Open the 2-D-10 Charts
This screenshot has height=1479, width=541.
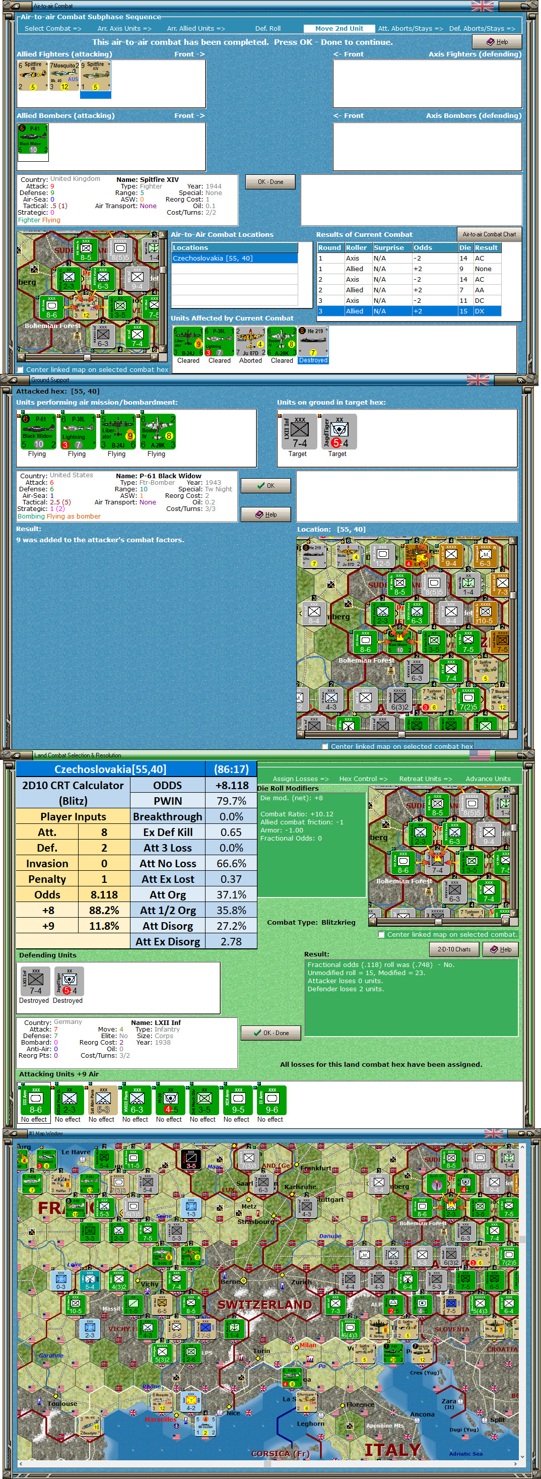coord(454,949)
